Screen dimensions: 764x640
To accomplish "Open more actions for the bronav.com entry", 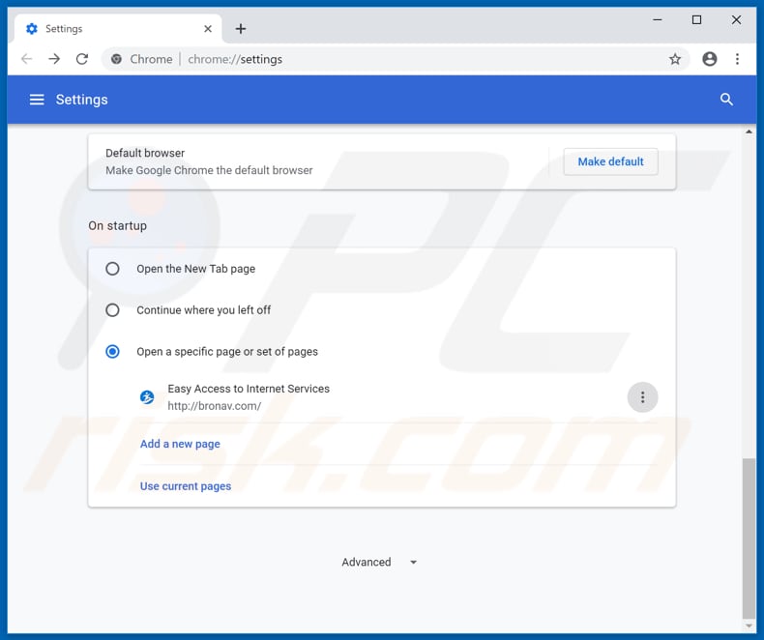I will (x=642, y=397).
